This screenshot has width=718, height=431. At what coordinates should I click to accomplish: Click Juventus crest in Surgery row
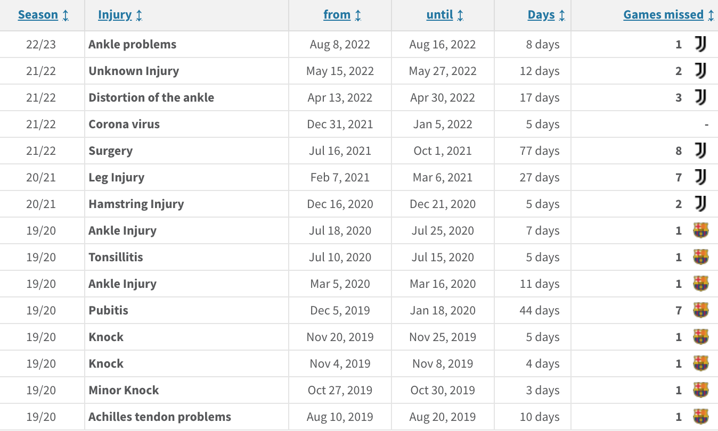(701, 151)
